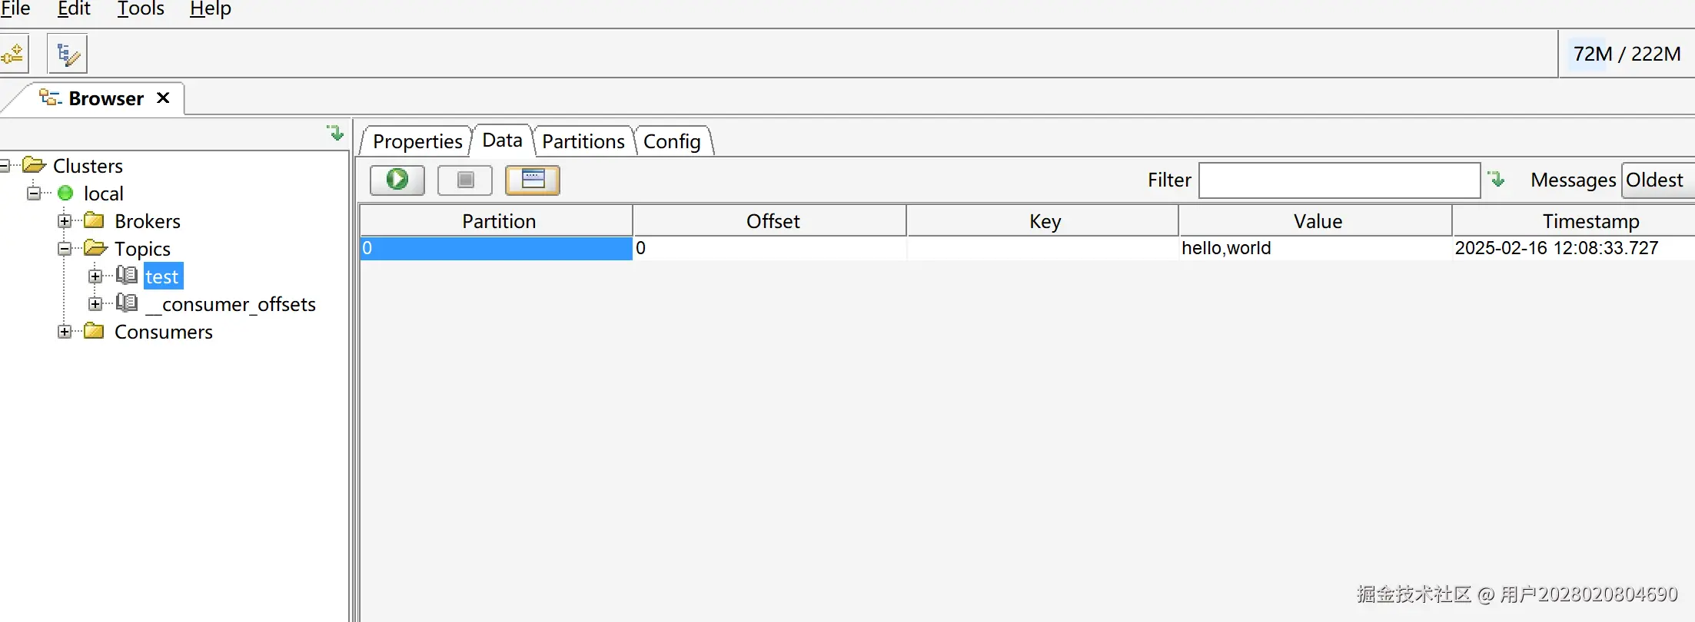1695x622 pixels.
Task: Open the Tools menu
Action: (141, 9)
